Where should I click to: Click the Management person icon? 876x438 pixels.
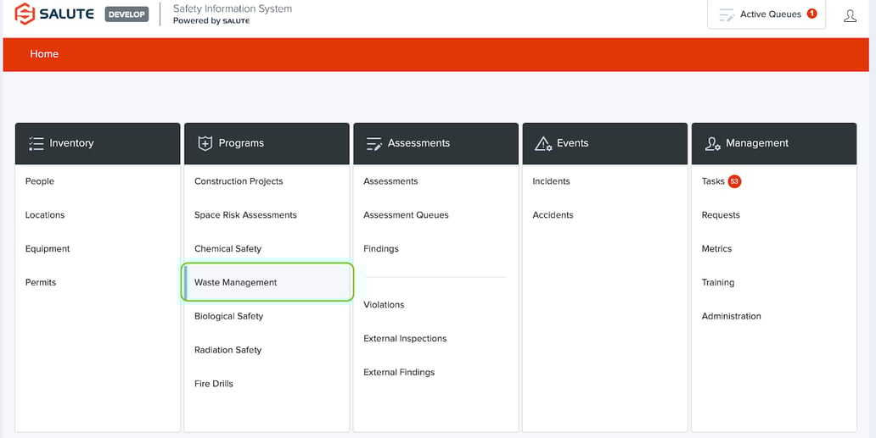coord(712,144)
